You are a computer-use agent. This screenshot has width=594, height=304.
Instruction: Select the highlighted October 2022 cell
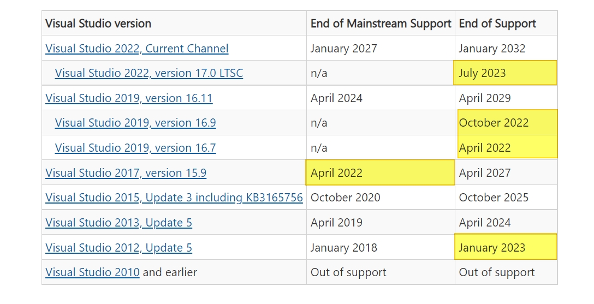[508, 122]
